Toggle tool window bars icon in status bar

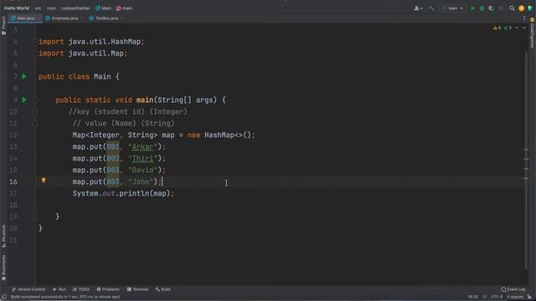tap(3, 297)
